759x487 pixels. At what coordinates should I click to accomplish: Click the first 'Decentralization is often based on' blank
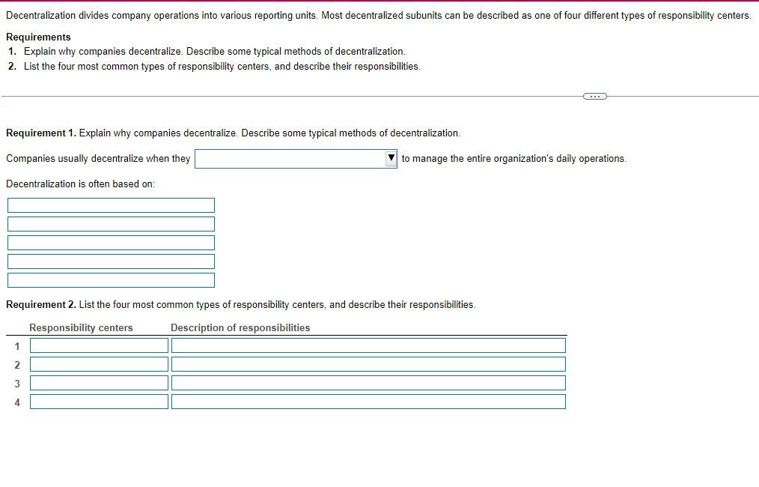point(111,205)
